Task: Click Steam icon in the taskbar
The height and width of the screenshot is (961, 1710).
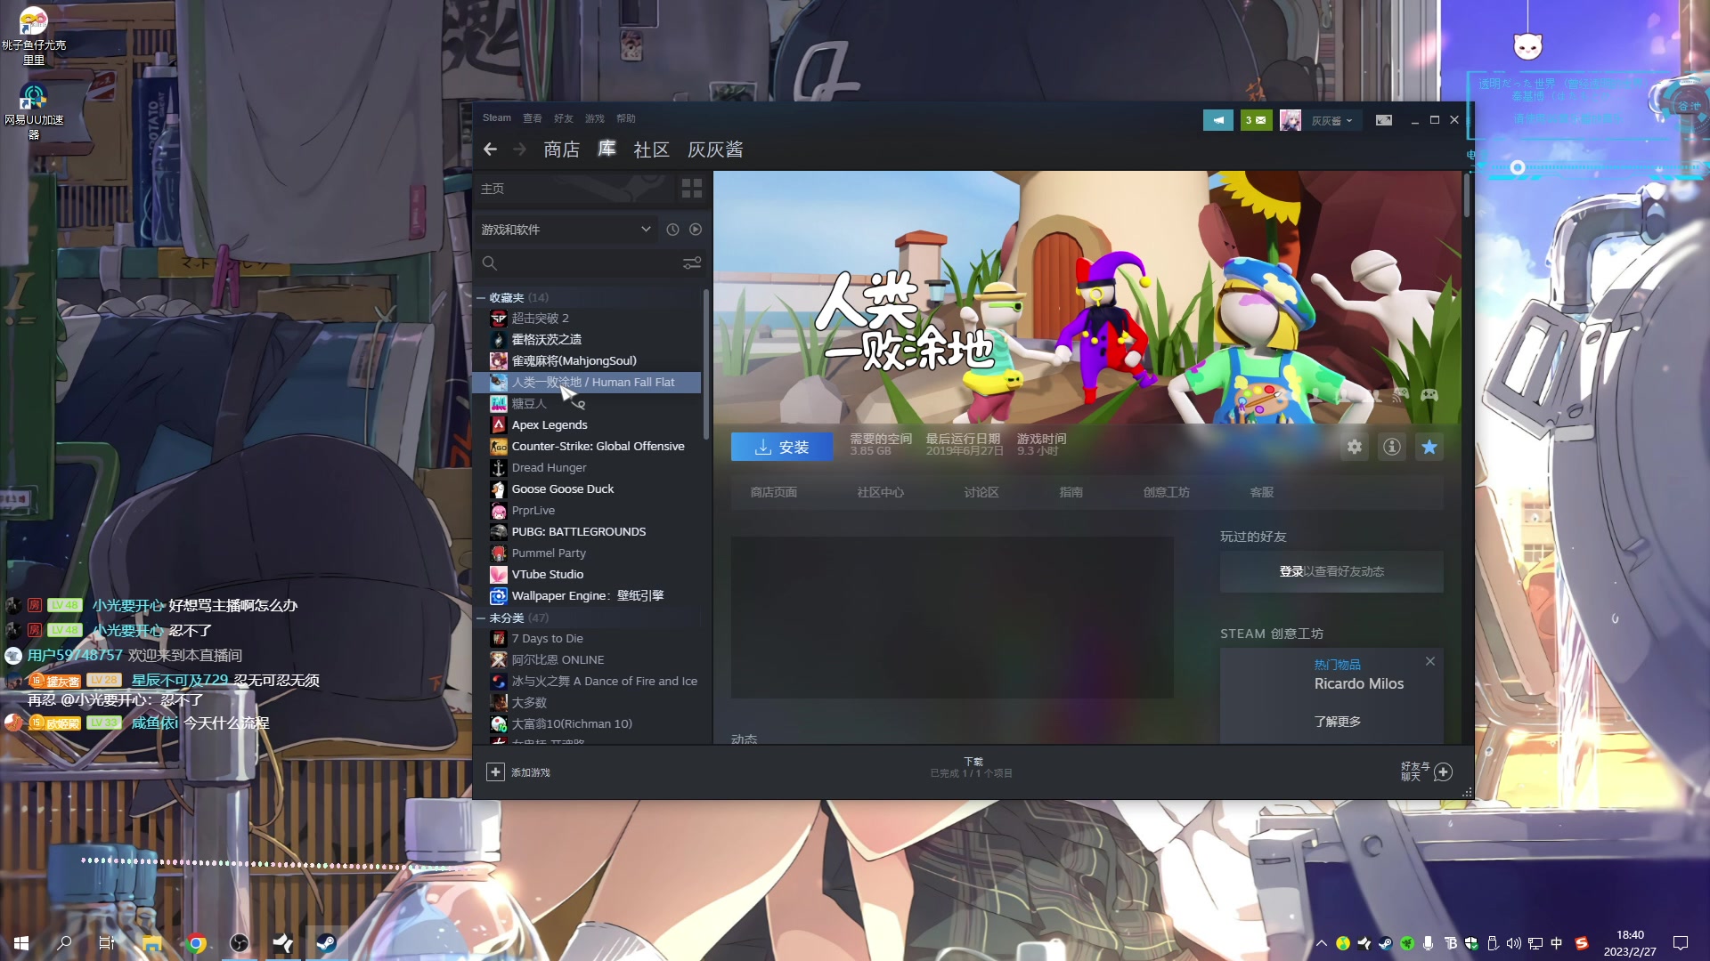Action: click(326, 943)
